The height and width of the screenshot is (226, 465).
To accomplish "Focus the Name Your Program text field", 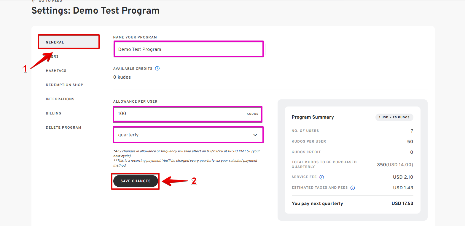I will (188, 49).
